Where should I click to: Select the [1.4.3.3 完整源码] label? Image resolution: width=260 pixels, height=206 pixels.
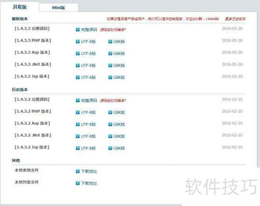pos(32,29)
